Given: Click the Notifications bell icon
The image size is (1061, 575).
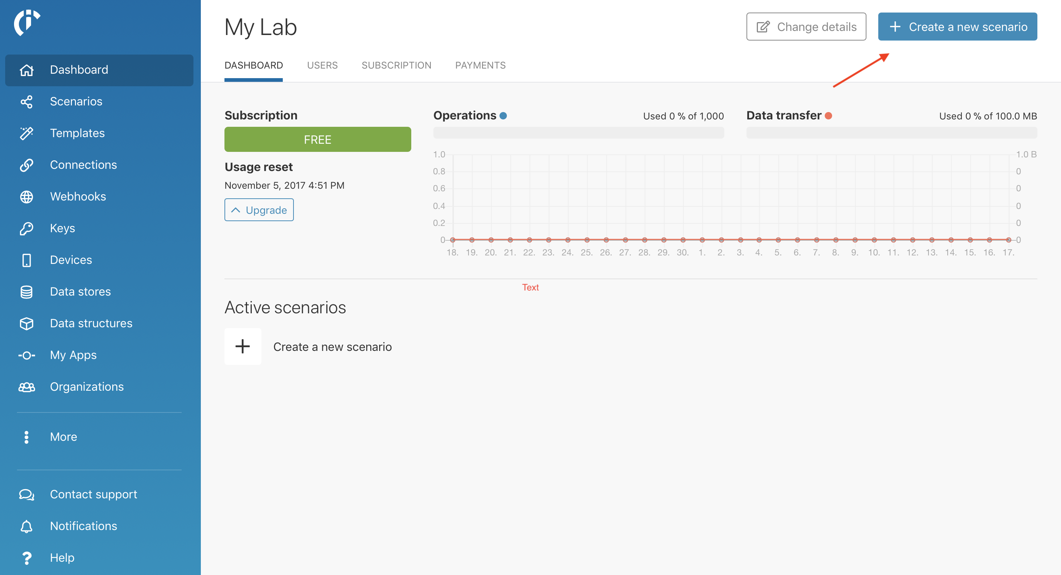Looking at the screenshot, I should click(x=26, y=526).
